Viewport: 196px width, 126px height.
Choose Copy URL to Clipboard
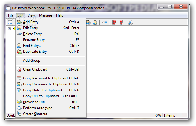pos(51,96)
